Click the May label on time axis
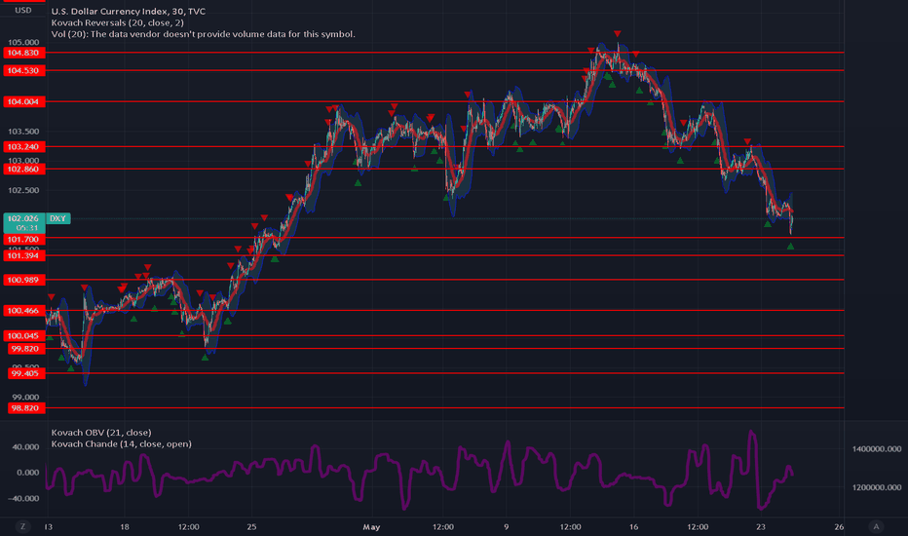The image size is (908, 536). pos(371,526)
